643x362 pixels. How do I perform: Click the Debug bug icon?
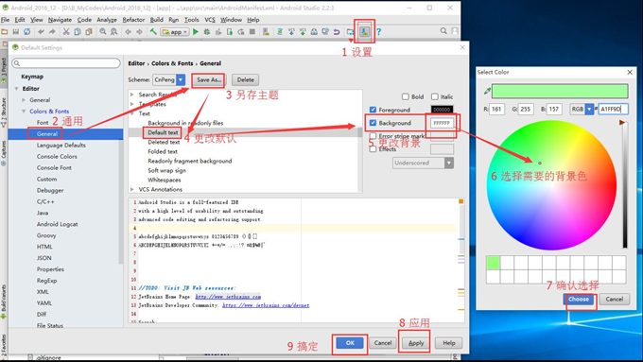point(207,31)
